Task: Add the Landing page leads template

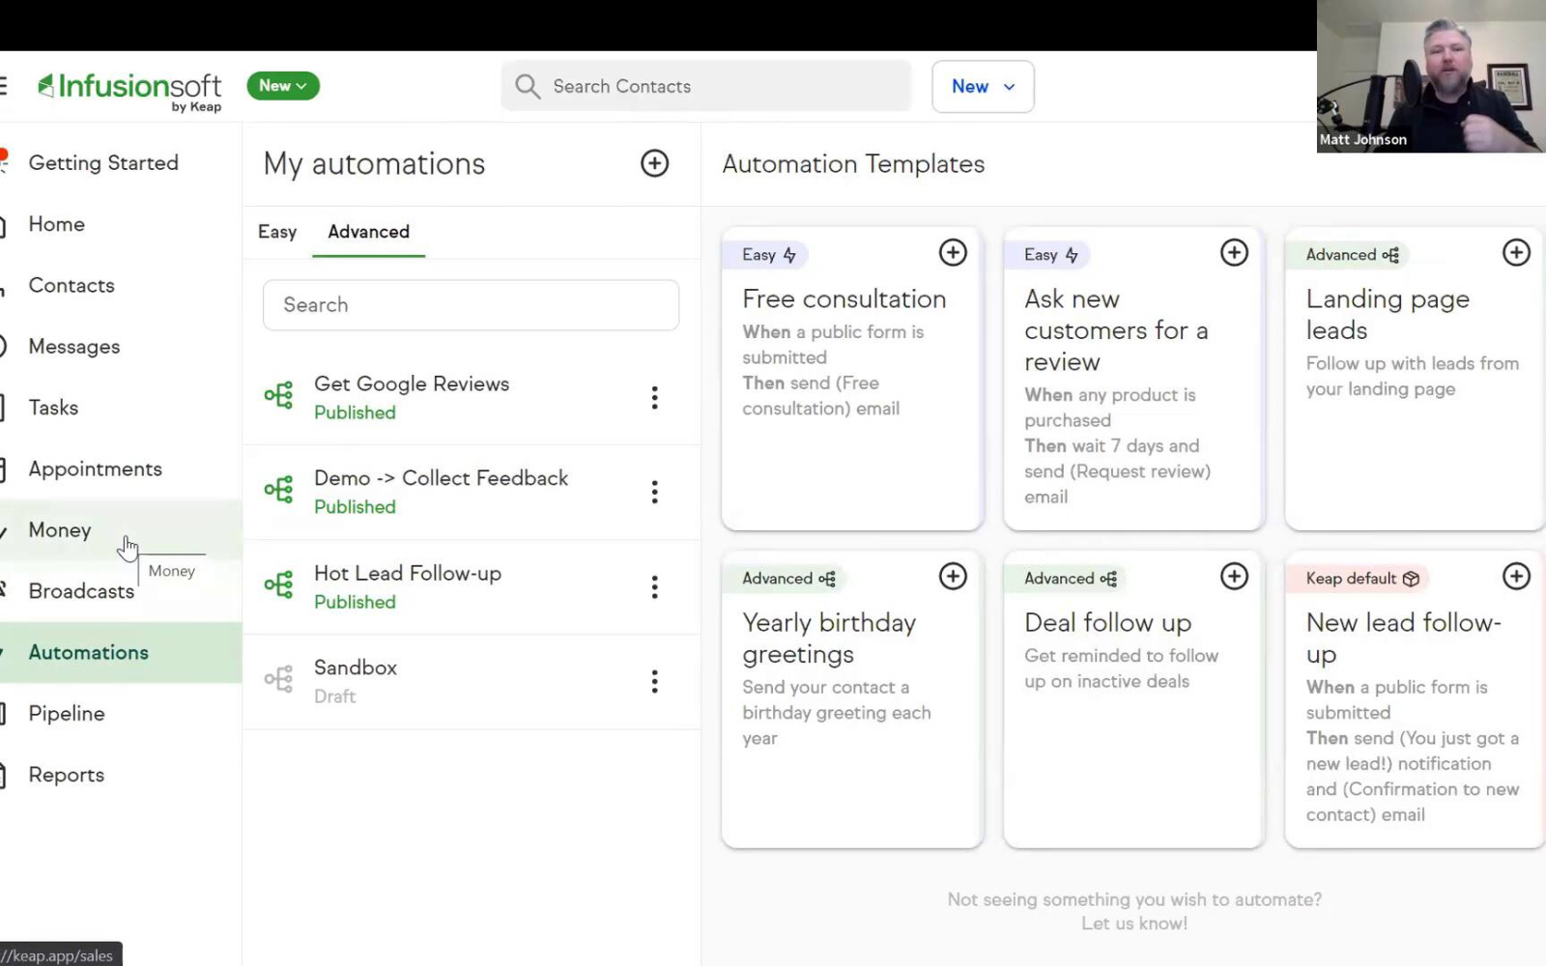Action: pyautogui.click(x=1516, y=253)
